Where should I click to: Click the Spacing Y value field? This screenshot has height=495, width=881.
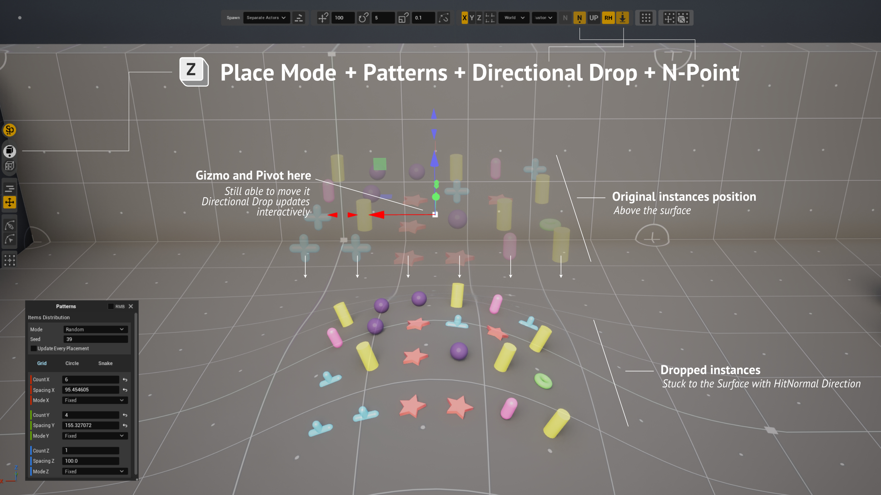(x=91, y=425)
